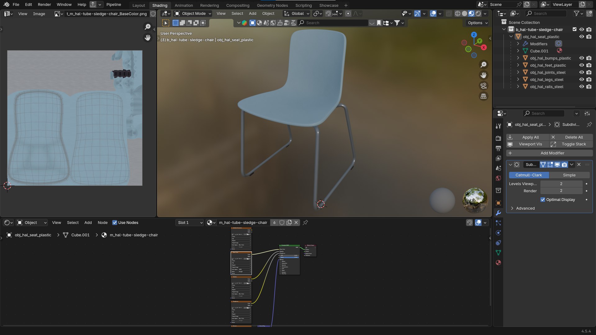Open the Global orientation dropdown
Screen dimensions: 596x335
click(x=297, y=14)
